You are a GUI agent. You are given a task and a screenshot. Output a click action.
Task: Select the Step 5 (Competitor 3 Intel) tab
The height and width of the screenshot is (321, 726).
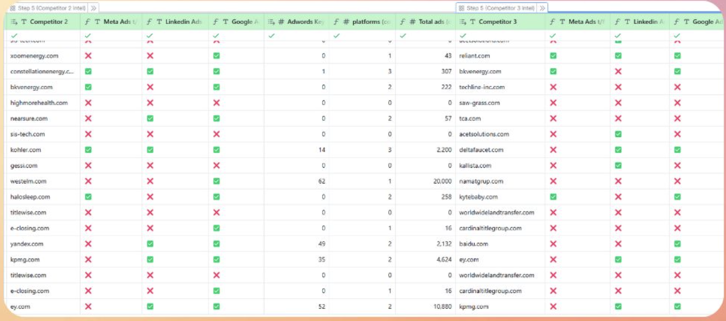pos(495,8)
